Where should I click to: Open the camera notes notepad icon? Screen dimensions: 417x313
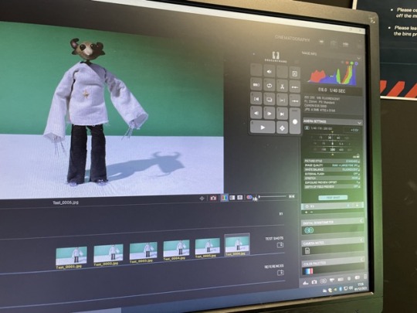click(x=307, y=250)
